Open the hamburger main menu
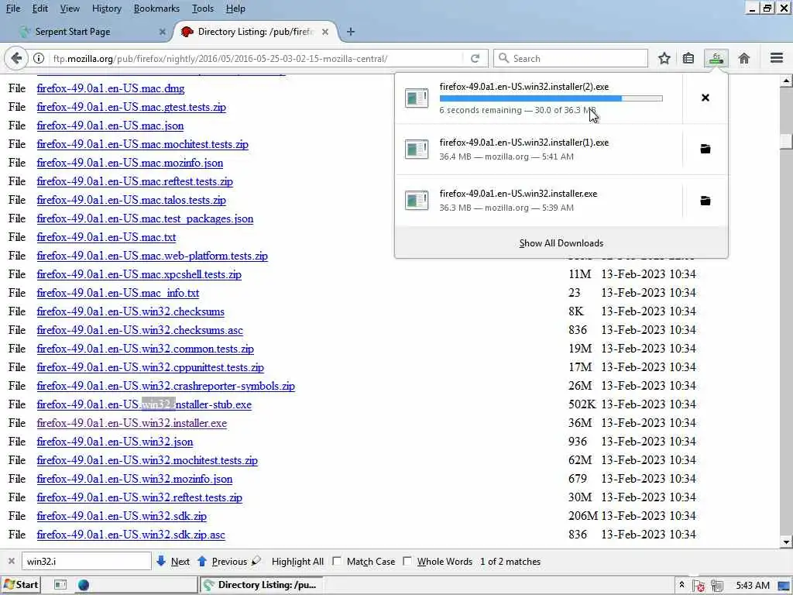 [x=777, y=58]
